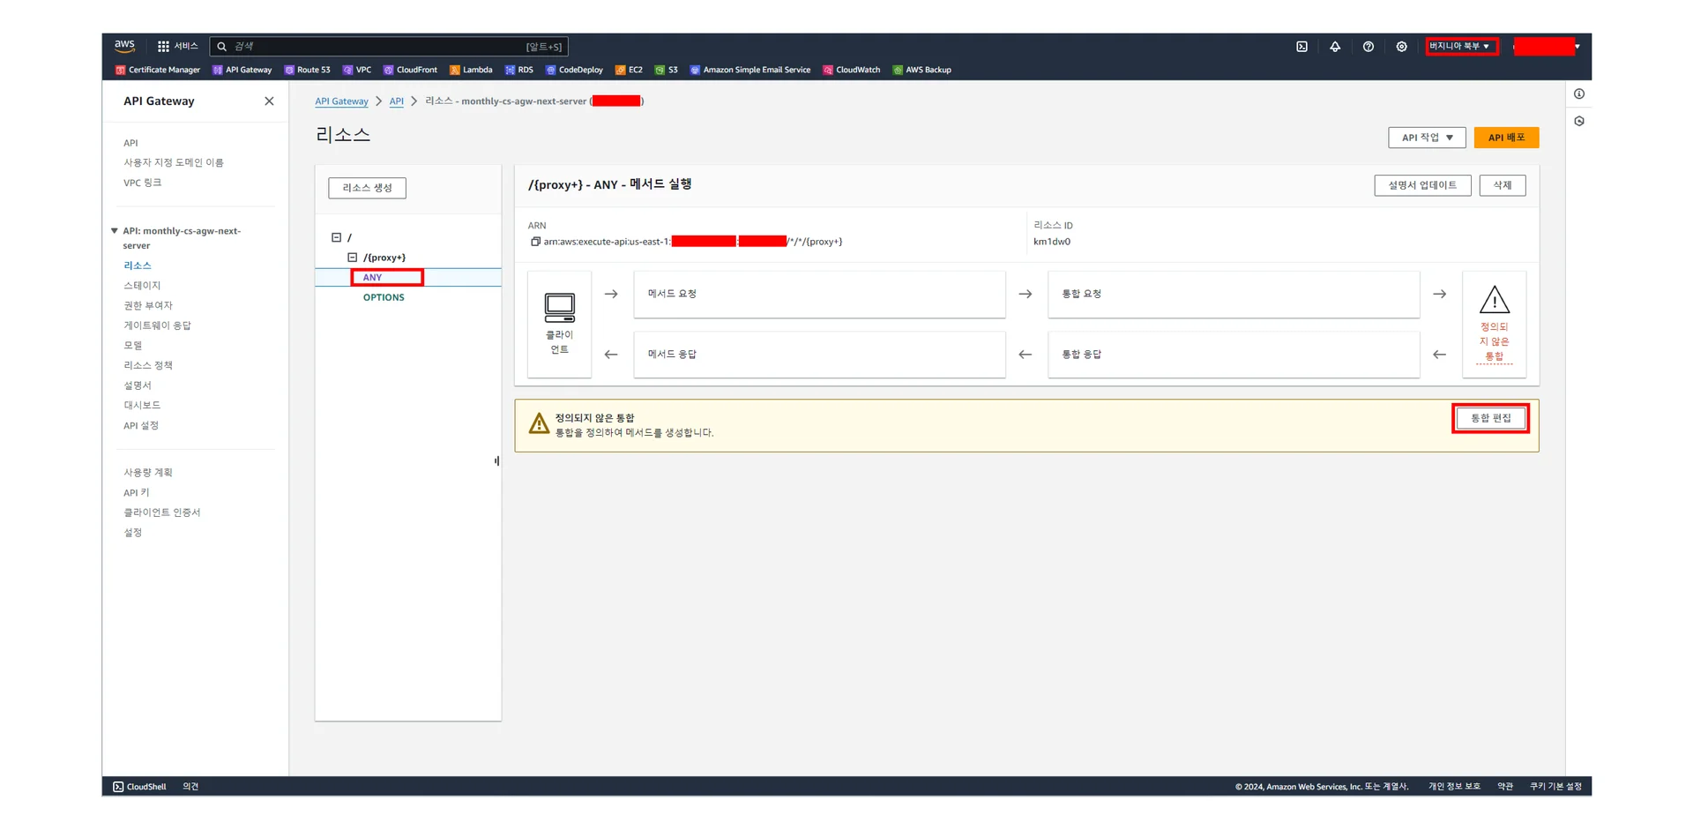Close the API Gateway side panel
1693x830 pixels.
point(269,101)
